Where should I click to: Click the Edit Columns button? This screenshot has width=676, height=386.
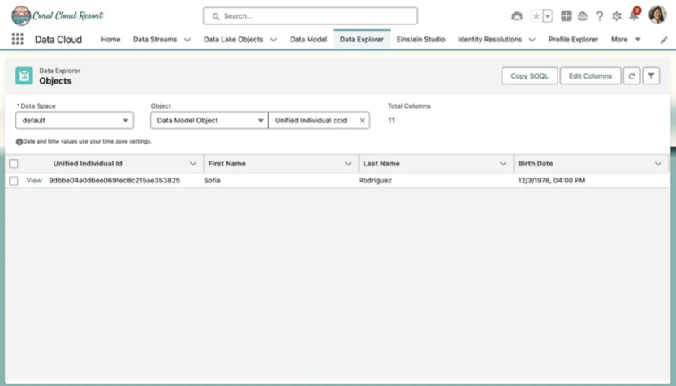pos(590,76)
